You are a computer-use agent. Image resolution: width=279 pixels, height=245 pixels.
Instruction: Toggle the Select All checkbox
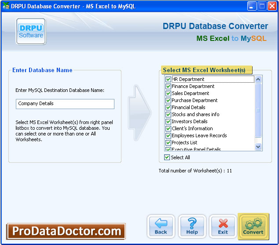[x=167, y=157]
